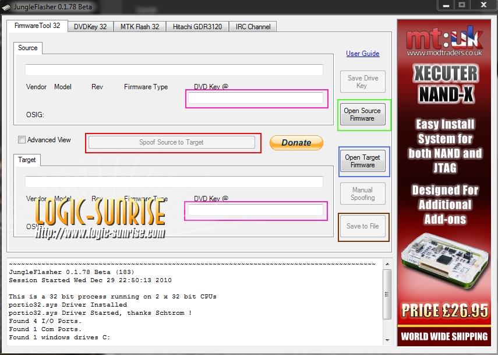Click the log scrollbar down arrow
Image resolution: width=498 pixels, height=355 pixels.
pyautogui.click(x=387, y=340)
